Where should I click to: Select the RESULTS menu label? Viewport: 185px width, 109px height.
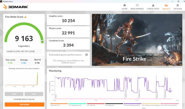point(166,9)
